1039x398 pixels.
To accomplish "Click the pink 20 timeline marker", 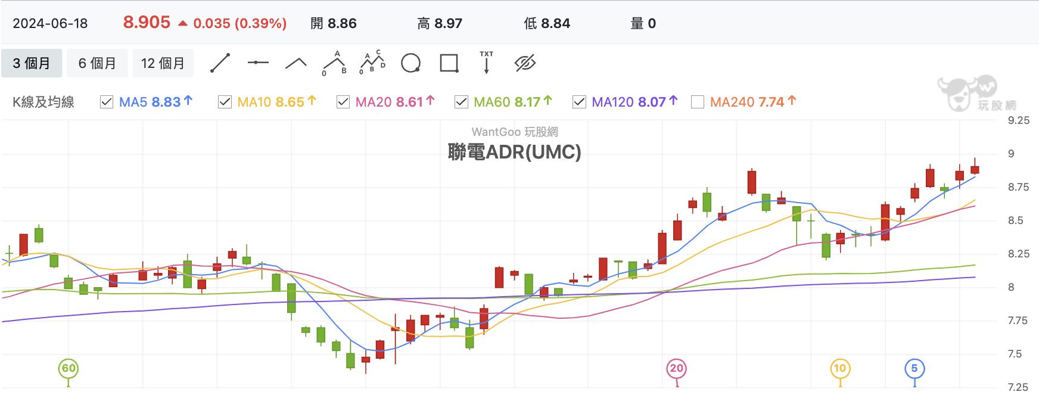I will tap(676, 368).
